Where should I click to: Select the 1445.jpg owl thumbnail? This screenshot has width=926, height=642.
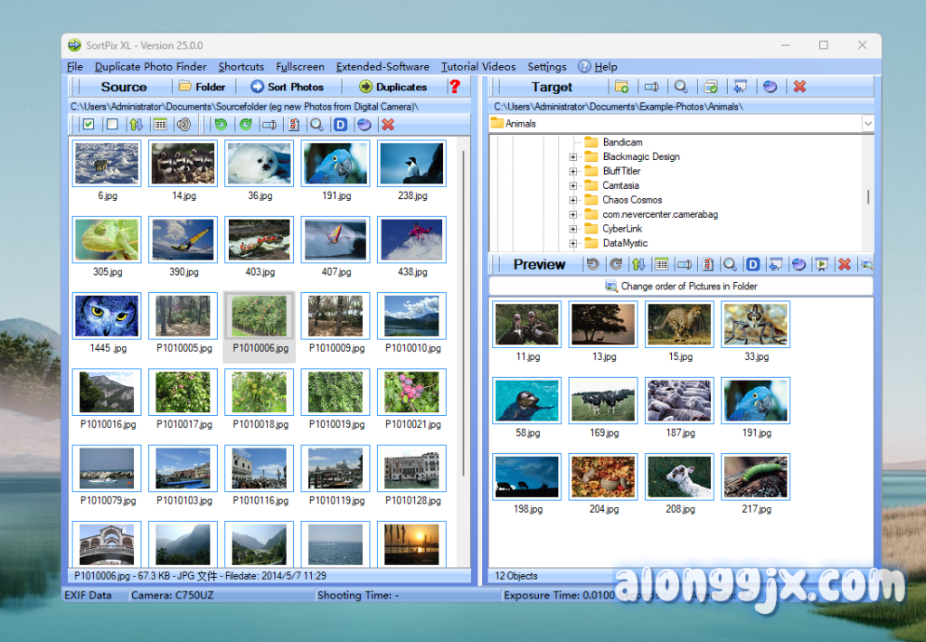coord(107,317)
